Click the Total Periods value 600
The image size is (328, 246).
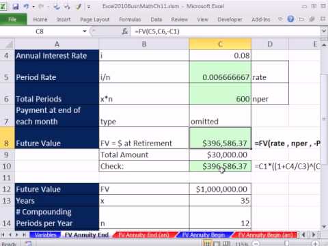tap(220, 94)
